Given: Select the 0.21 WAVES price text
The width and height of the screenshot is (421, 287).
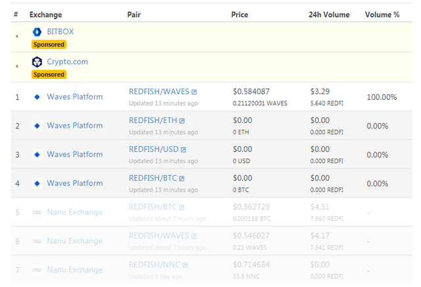Looking at the screenshot, I should point(250,248).
